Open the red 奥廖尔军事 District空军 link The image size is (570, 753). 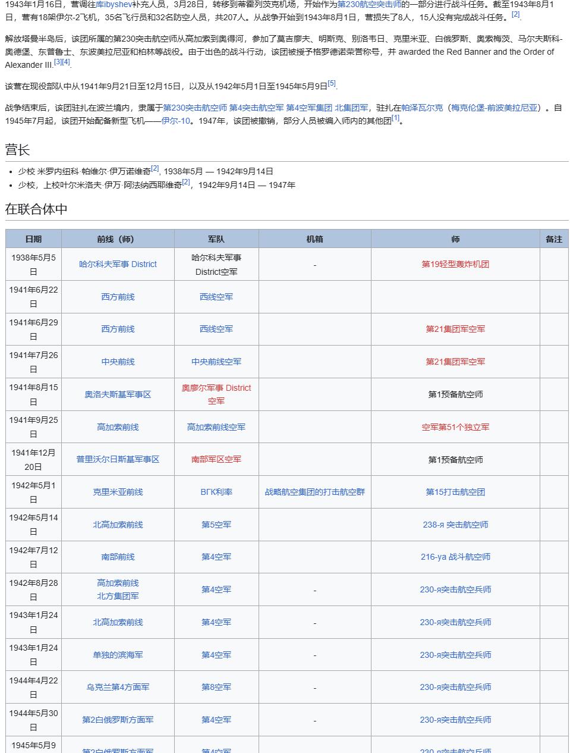[216, 394]
